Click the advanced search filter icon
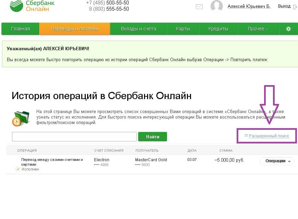Image resolution: width=298 pixels, height=219 pixels. pyautogui.click(x=246, y=136)
